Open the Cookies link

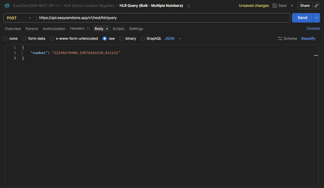[x=313, y=28]
